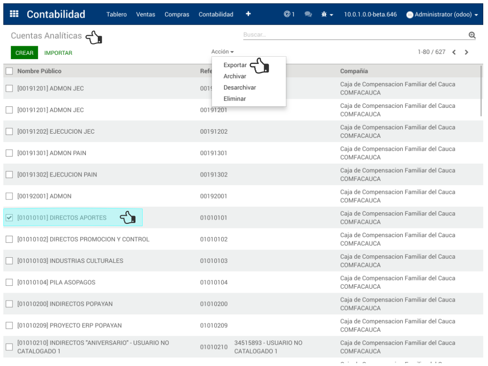Focus the Buscar search field
This screenshot has height=366, width=488.
point(353,35)
